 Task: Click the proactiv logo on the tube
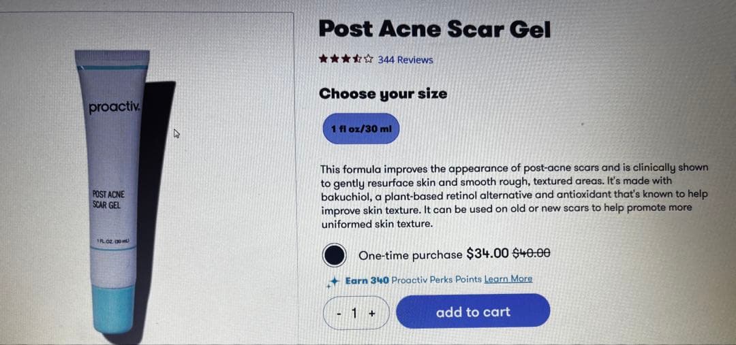[112, 108]
